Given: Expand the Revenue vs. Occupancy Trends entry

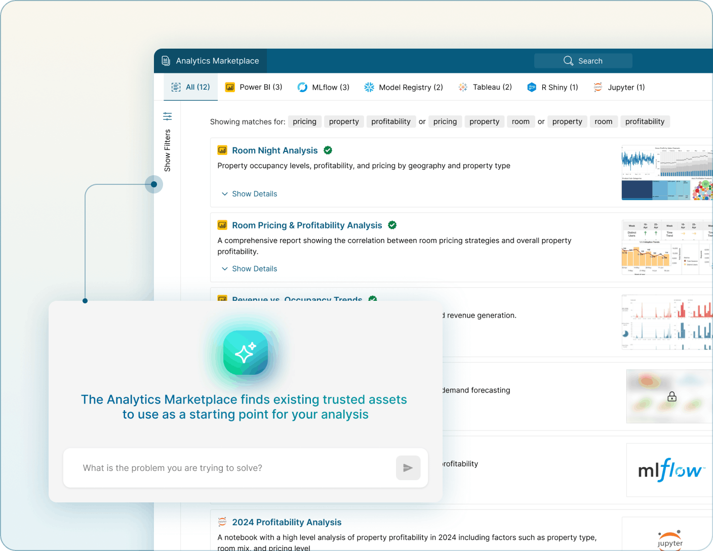Looking at the screenshot, I should [298, 299].
